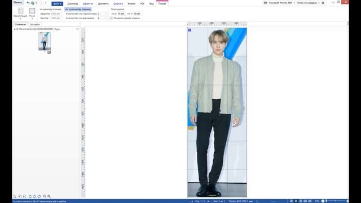Screen dimensions: 361x203
Task: Go to the previous page via the status bar arrow
Action: 192,201
